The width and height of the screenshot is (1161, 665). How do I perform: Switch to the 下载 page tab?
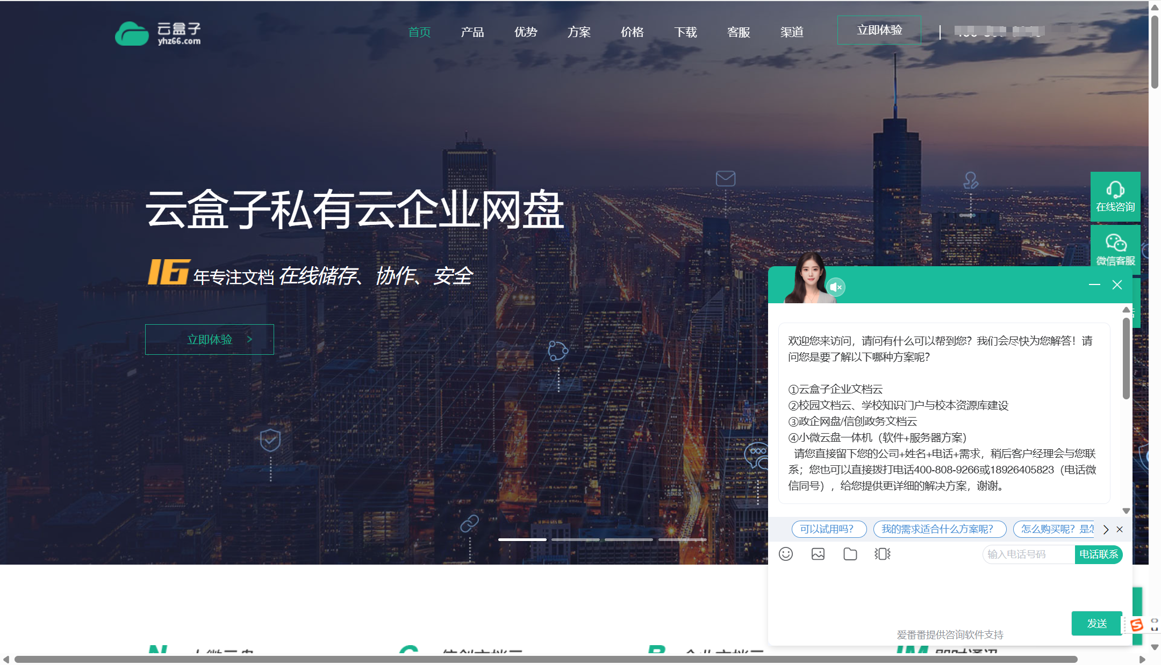(x=686, y=32)
